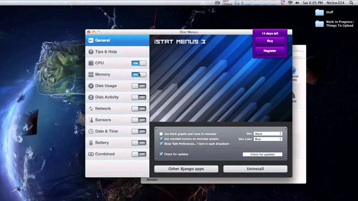
Task: Open the Network settings section
Action: click(x=117, y=109)
